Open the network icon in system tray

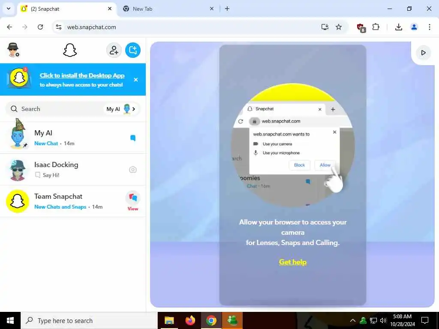pyautogui.click(x=373, y=320)
